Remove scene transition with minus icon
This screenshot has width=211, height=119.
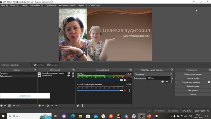tap(167, 82)
